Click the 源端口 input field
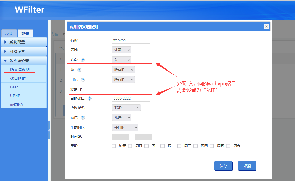Image resolution: width=295 pixels, height=181 pixels. (131, 89)
